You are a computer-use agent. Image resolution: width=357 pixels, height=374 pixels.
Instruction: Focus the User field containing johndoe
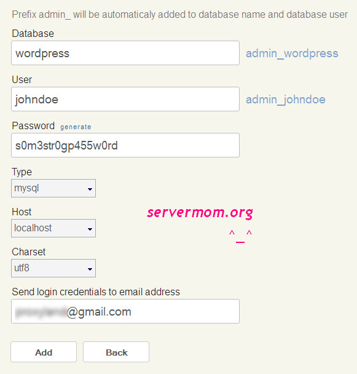125,99
